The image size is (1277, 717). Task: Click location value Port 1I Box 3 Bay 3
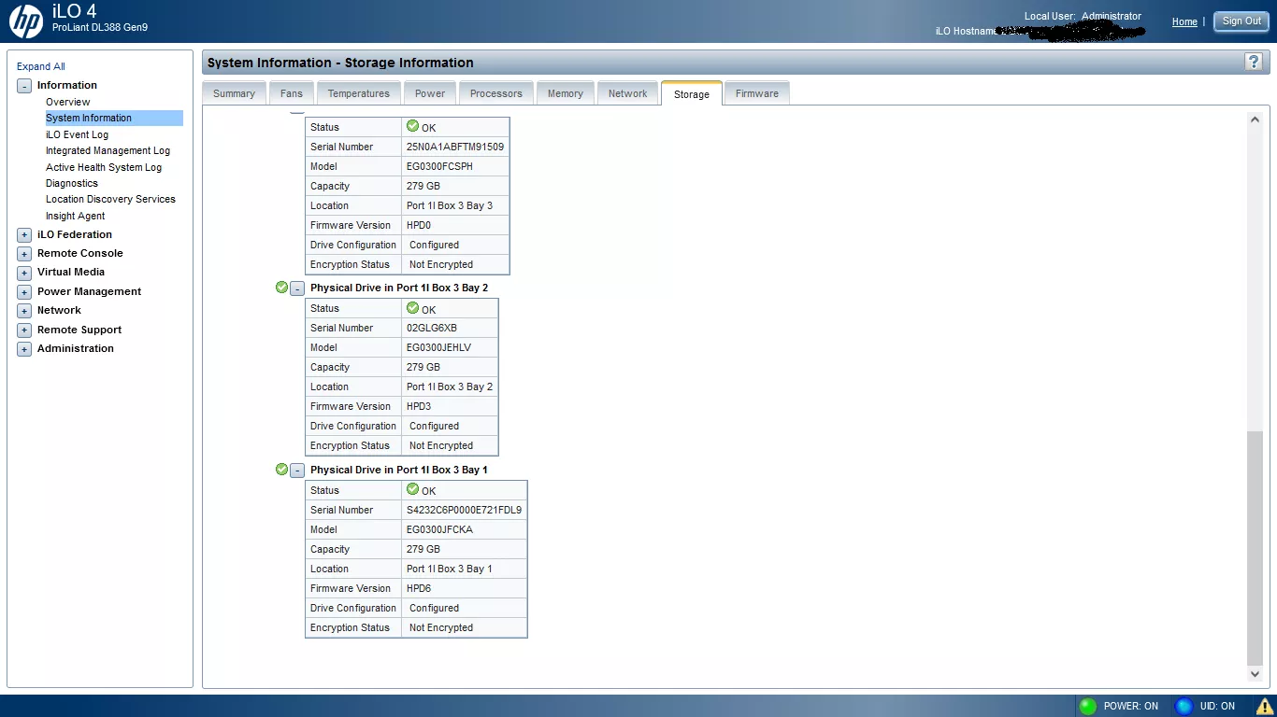[450, 205]
